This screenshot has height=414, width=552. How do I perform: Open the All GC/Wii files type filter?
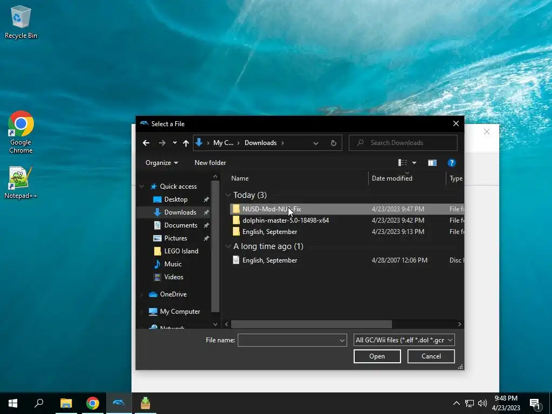tap(404, 340)
